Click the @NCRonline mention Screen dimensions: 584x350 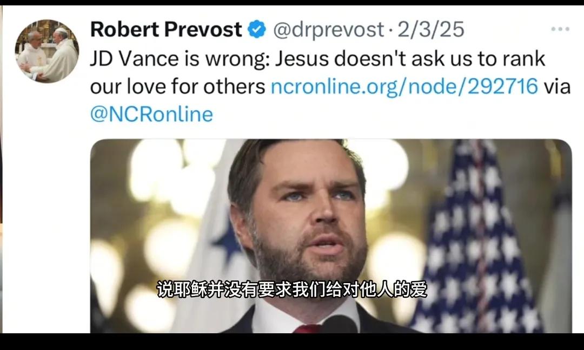pos(151,114)
